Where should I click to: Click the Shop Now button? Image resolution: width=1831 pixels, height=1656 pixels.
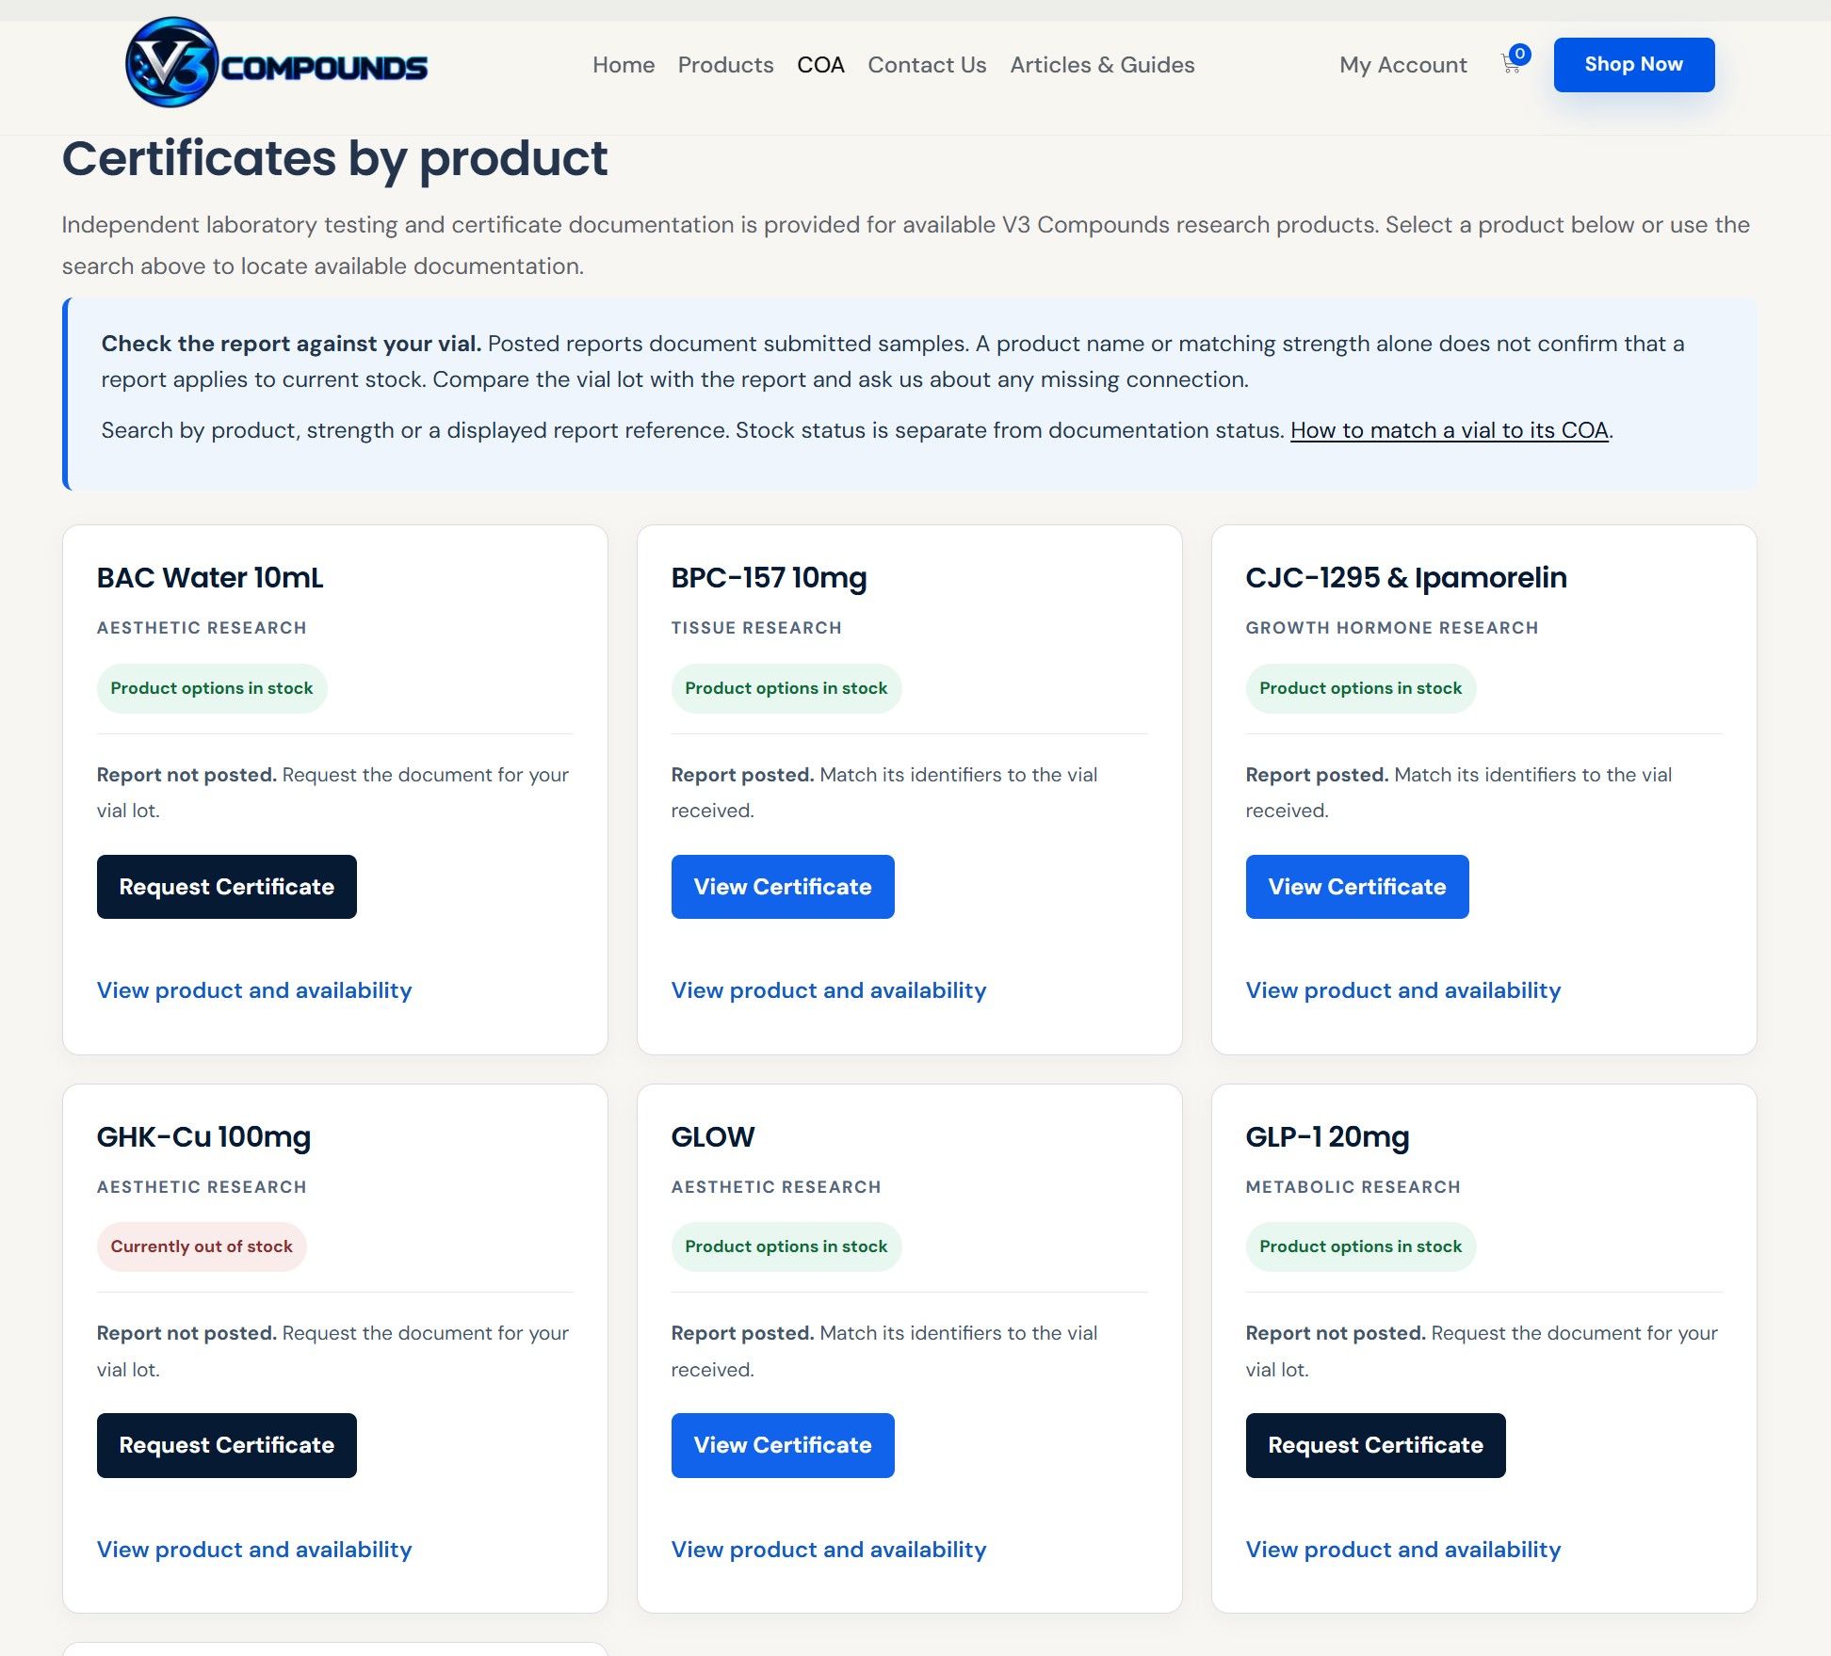1633,64
